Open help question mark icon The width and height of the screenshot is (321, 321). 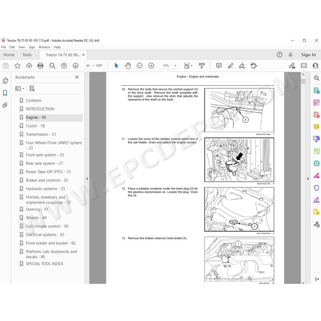279,55
